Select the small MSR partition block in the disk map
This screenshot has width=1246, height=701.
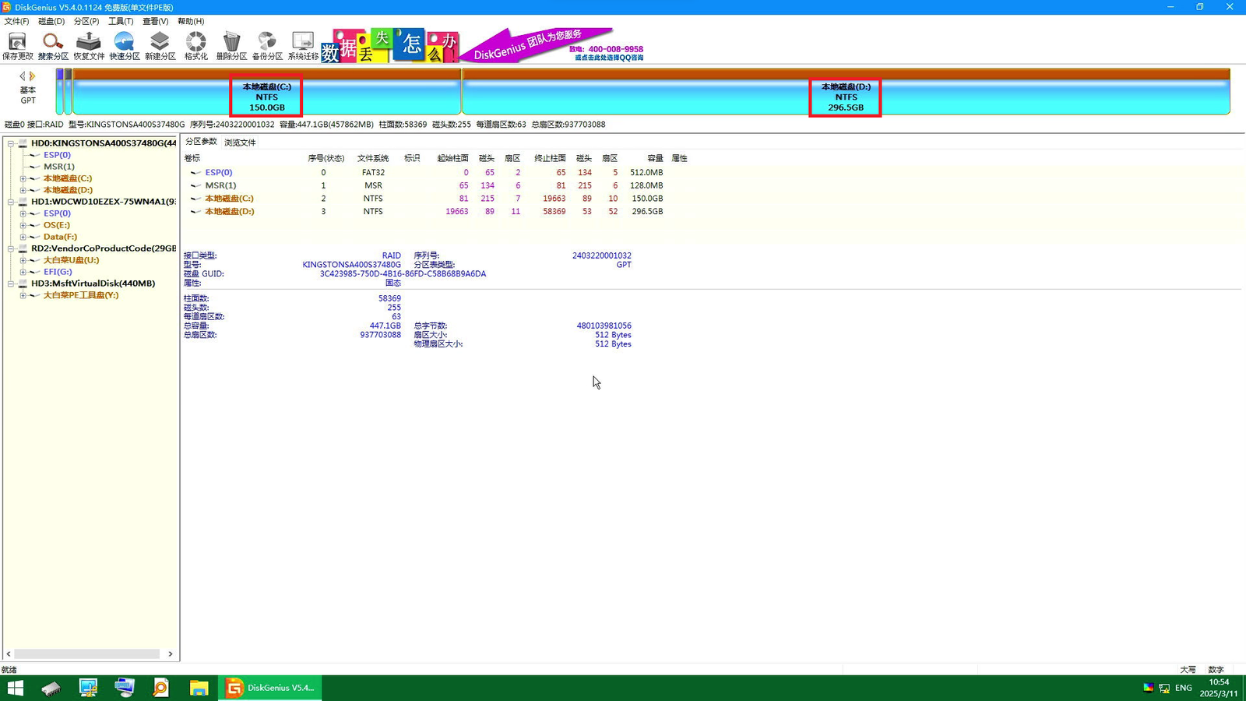[x=68, y=91]
